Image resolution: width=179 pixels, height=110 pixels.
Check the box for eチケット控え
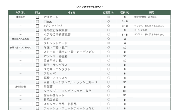point(37,26)
